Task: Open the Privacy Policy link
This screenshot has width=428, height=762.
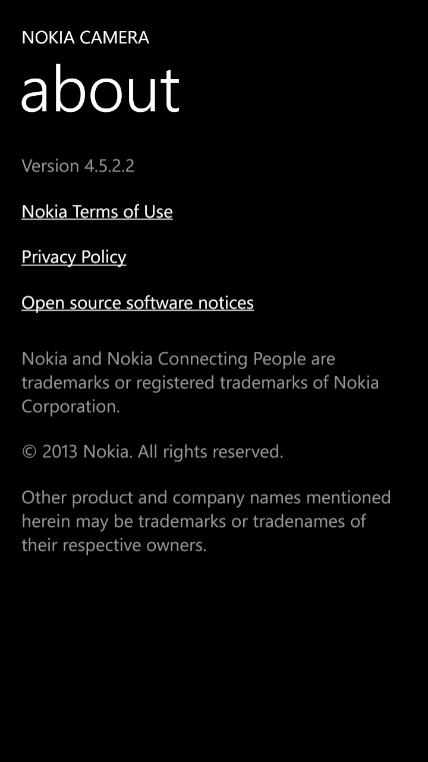Action: click(74, 257)
